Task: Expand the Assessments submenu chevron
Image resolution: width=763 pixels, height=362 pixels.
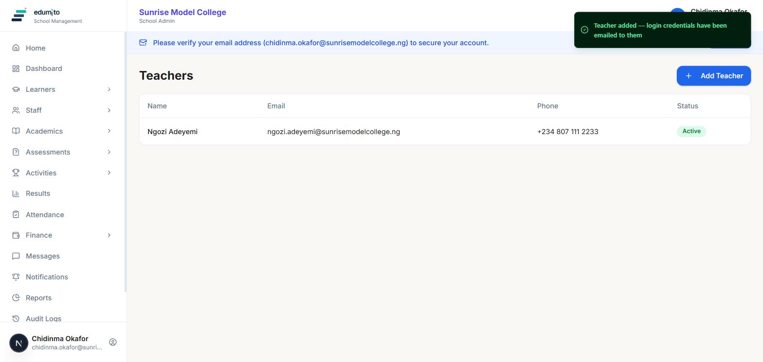Action: (109, 152)
